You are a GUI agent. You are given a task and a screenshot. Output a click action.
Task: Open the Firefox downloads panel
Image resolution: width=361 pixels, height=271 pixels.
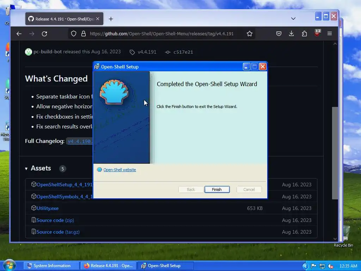291,34
